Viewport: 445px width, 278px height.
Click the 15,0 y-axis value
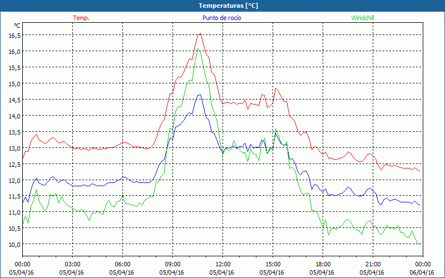pos(16,84)
